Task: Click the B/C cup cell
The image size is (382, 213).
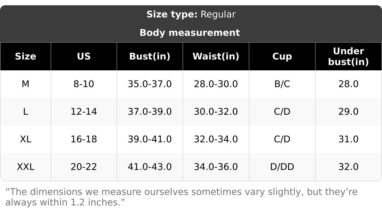Action: tap(282, 84)
